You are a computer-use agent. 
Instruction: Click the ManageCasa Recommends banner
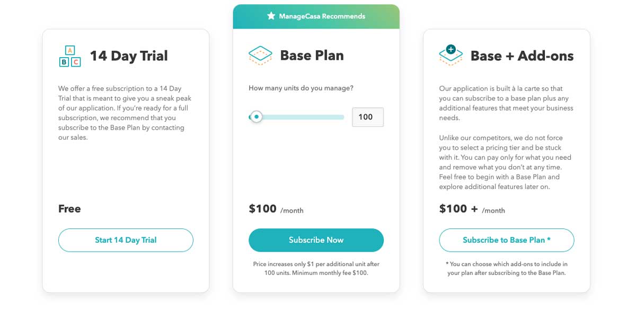(316, 16)
